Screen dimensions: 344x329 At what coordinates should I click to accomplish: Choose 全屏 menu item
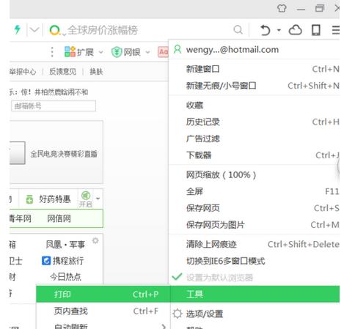point(255,191)
